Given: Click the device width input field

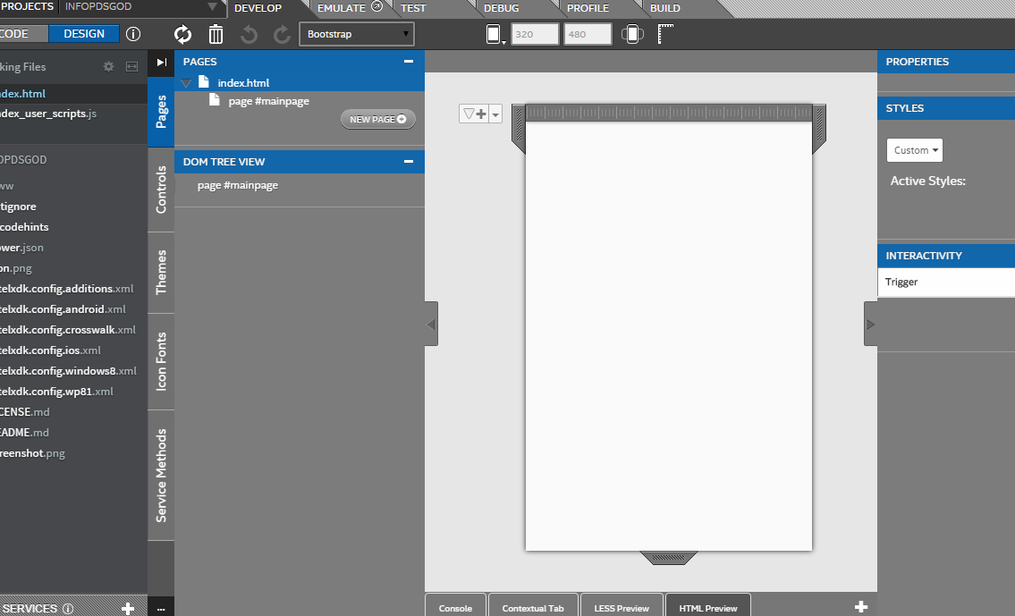Looking at the screenshot, I should pos(534,35).
